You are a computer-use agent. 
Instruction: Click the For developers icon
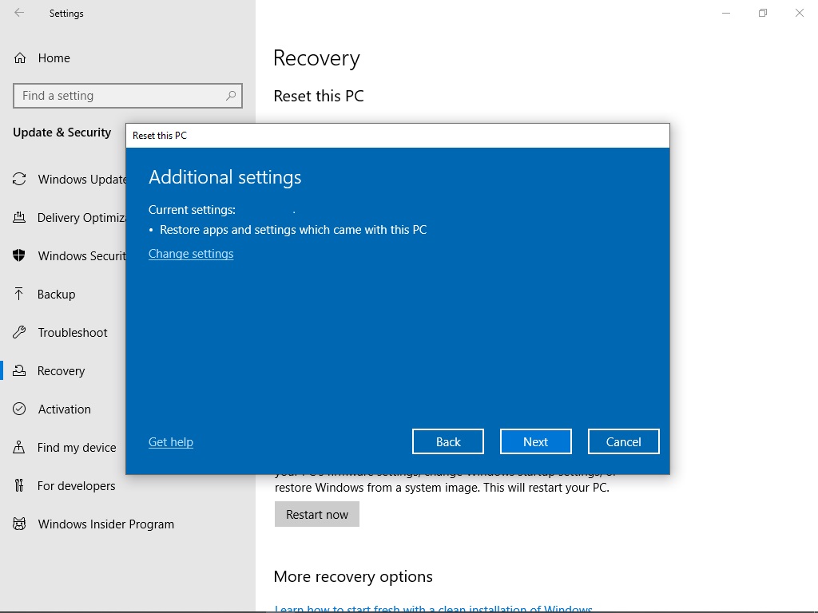click(x=19, y=485)
